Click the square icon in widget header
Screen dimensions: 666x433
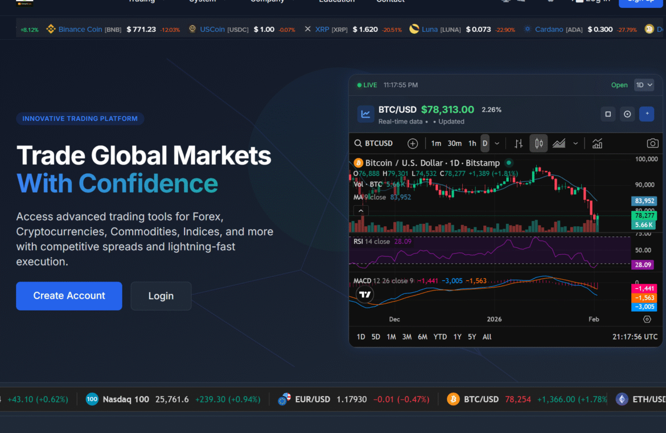pyautogui.click(x=608, y=114)
